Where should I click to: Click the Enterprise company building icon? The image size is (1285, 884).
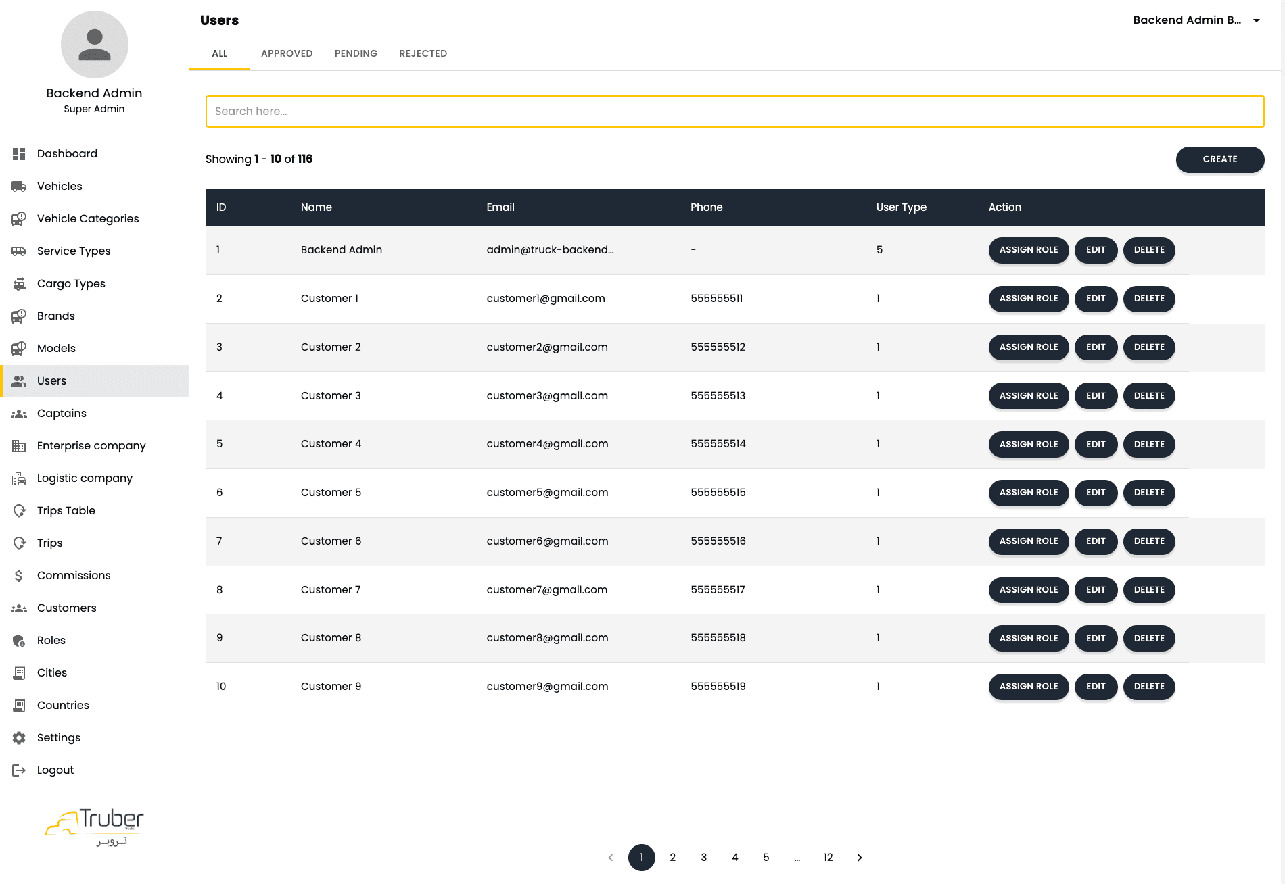pos(19,446)
